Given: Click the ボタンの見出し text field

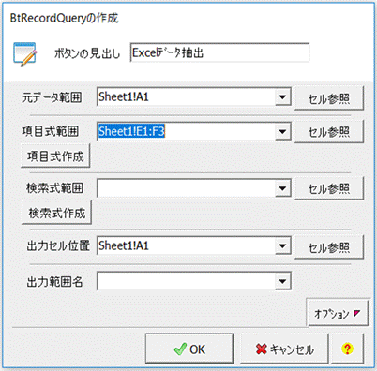Looking at the screenshot, I should (219, 52).
